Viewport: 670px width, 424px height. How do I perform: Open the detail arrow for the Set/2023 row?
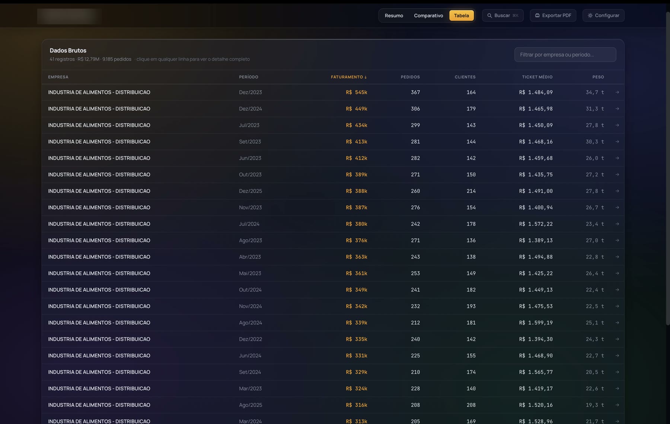[x=617, y=142]
